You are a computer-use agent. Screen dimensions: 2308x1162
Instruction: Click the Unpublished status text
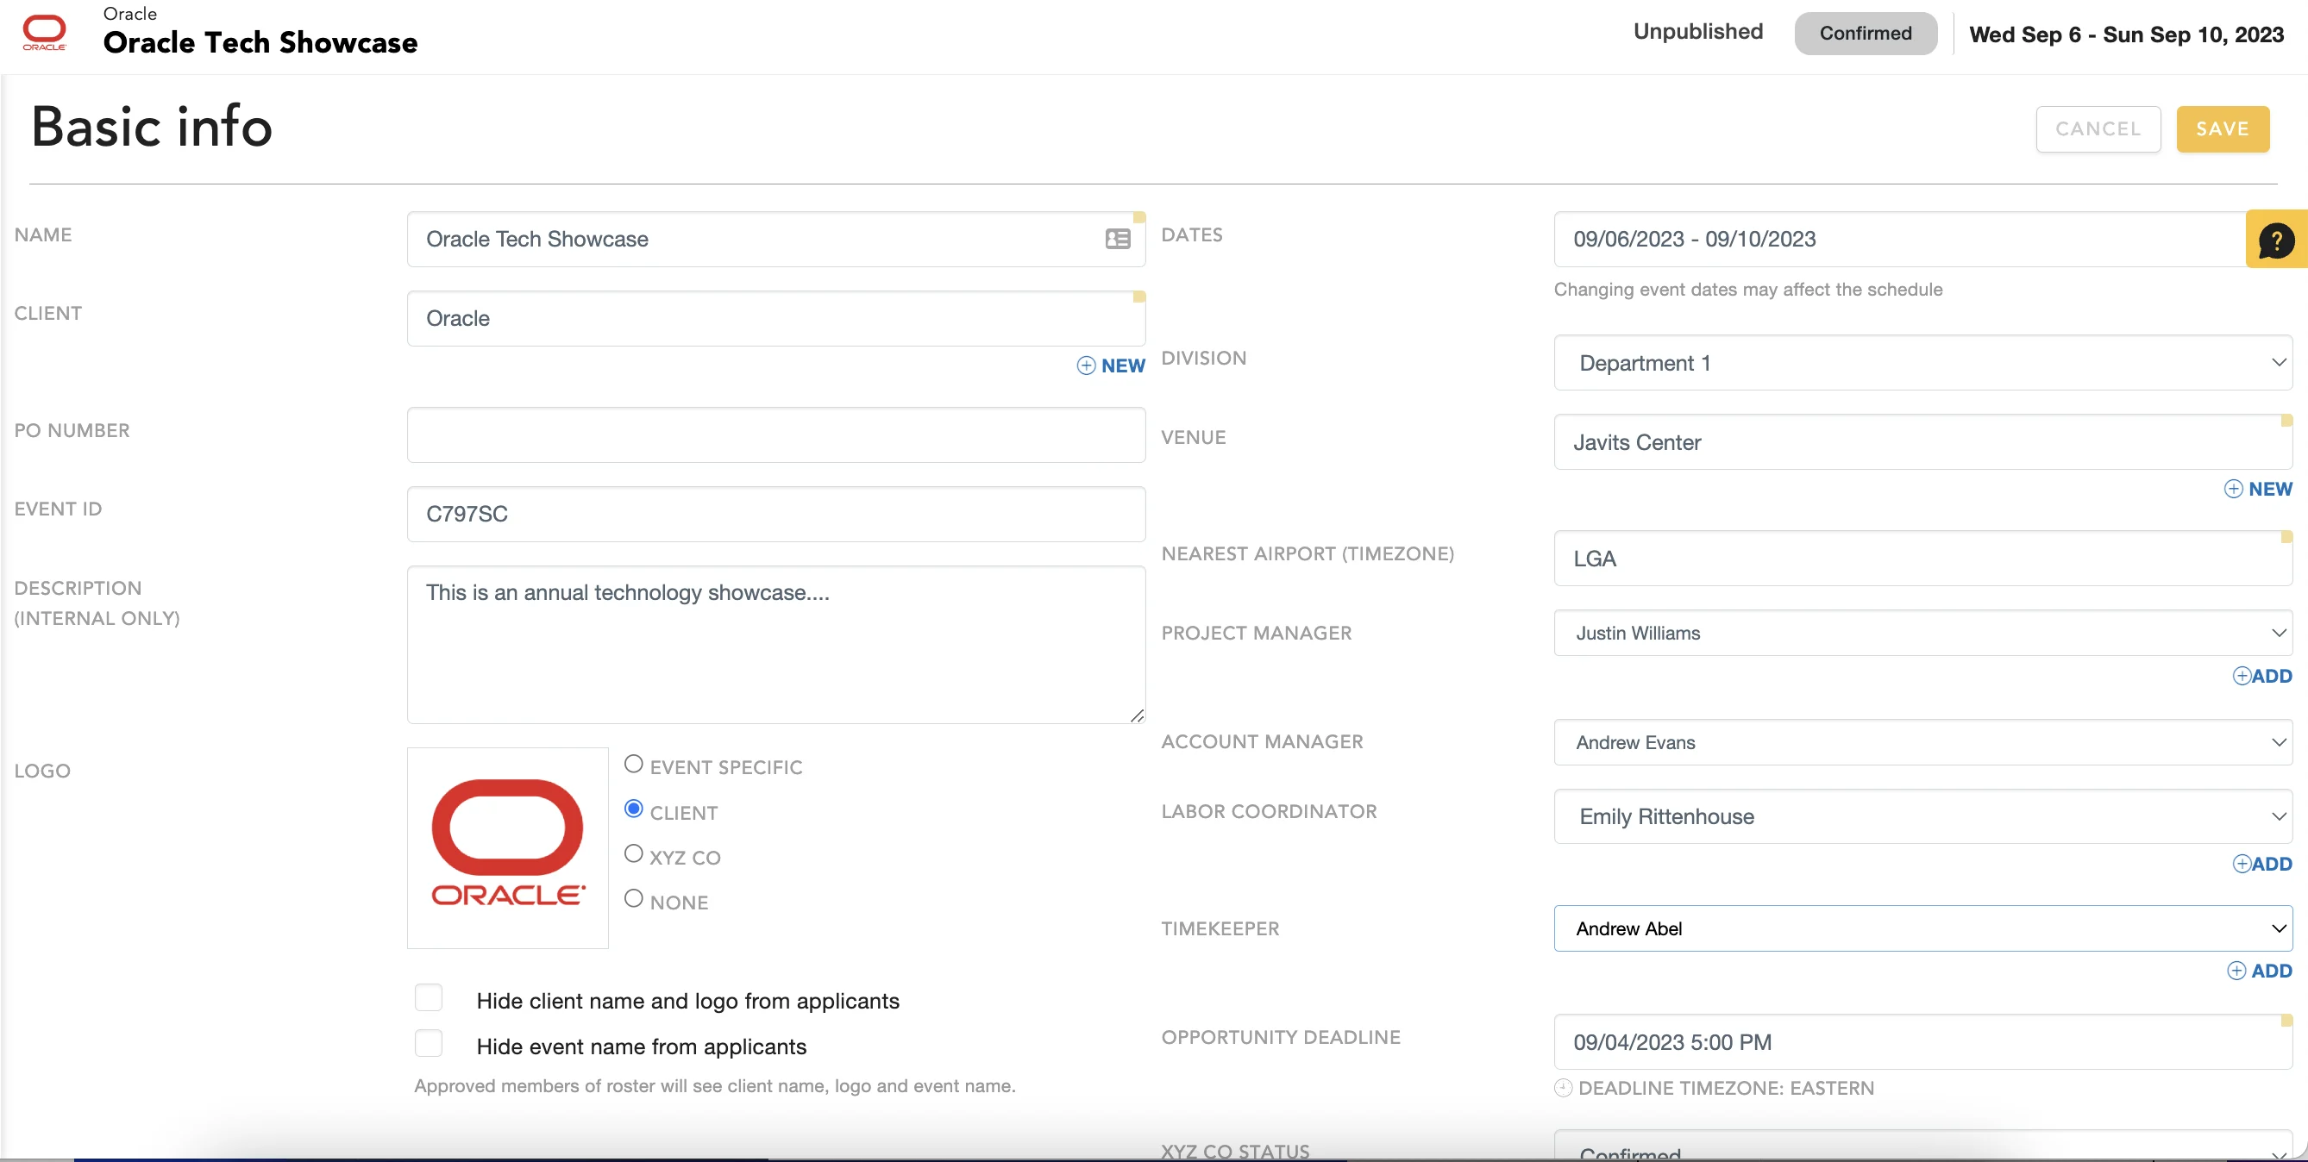(1698, 31)
